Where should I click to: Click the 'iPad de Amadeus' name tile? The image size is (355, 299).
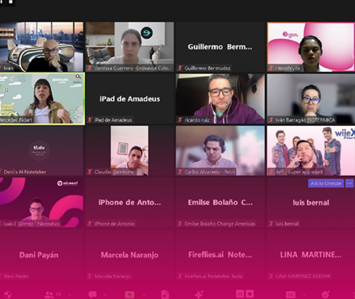pos(130,98)
